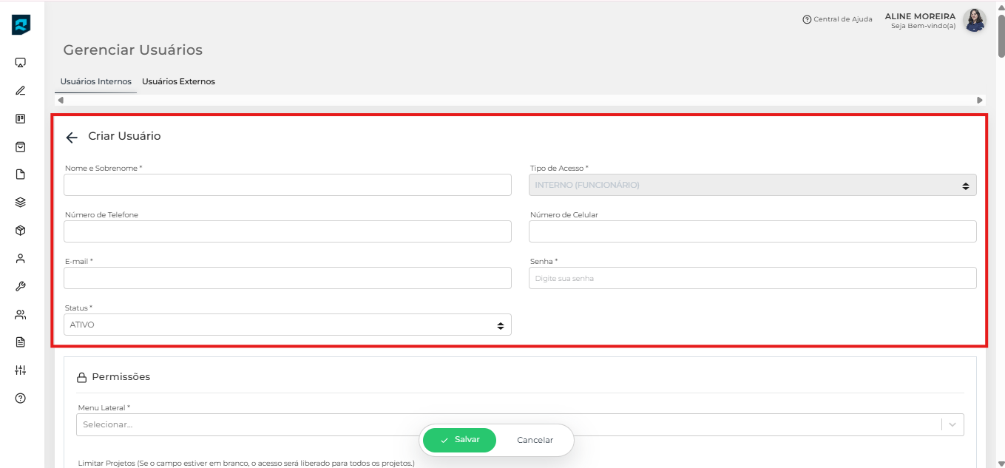Click the Cancelar button
This screenshot has width=1005, height=468.
pyautogui.click(x=535, y=440)
